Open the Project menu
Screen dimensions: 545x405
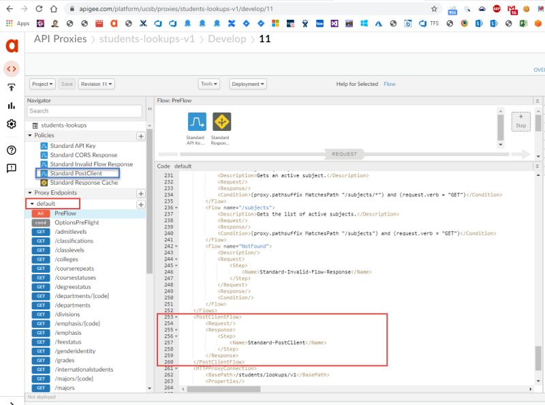(x=42, y=83)
